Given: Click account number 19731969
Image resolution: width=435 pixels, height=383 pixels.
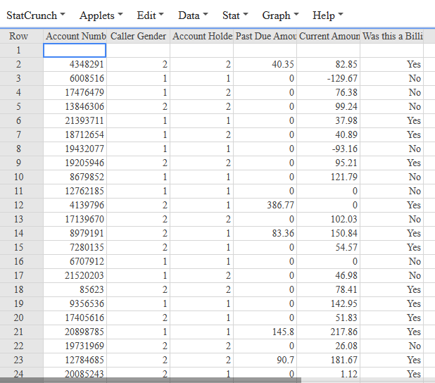Looking at the screenshot, I should tap(75, 346).
